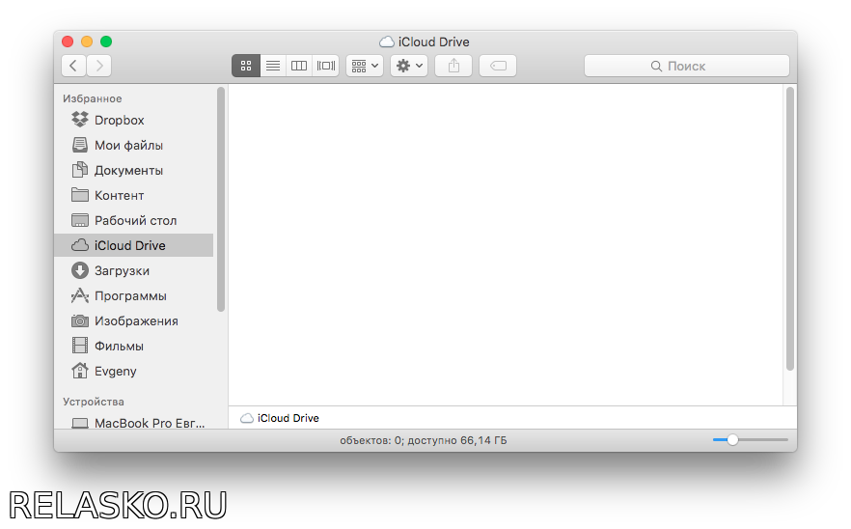Select Изображения in the sidebar
Image resolution: width=851 pixels, height=529 pixels.
tap(136, 321)
